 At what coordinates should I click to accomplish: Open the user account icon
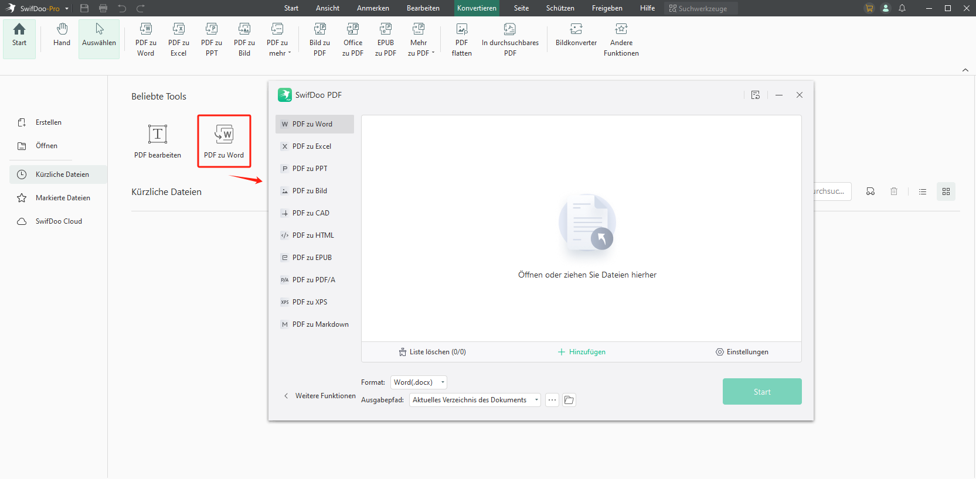coord(886,8)
